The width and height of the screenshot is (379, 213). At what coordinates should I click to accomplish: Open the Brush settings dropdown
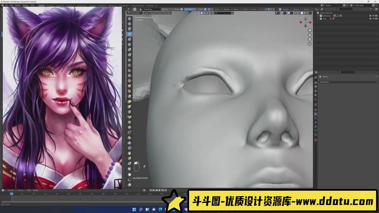(x=218, y=9)
